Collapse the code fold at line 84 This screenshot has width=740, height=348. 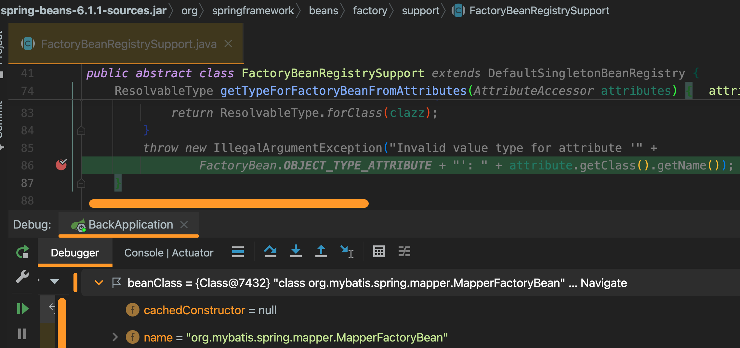click(x=81, y=130)
